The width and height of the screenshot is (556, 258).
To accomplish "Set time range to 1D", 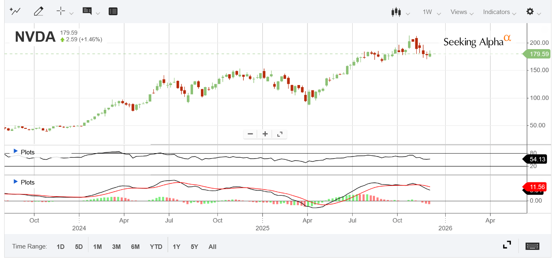I will (x=60, y=246).
